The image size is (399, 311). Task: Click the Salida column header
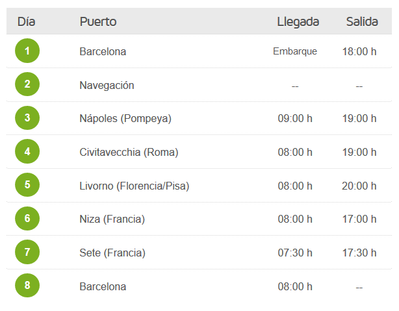pyautogui.click(x=362, y=21)
